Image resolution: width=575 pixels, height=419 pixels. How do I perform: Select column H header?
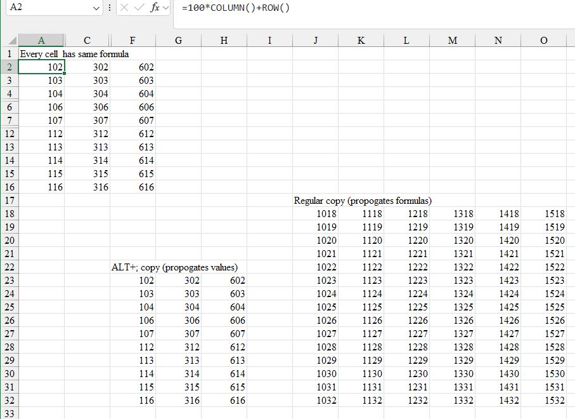coord(224,41)
